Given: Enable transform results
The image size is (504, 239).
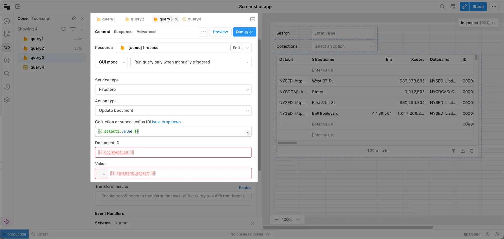Looking at the screenshot, I should (245, 188).
